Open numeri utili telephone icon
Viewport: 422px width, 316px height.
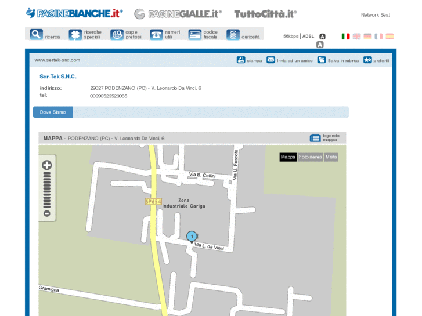tap(156, 35)
